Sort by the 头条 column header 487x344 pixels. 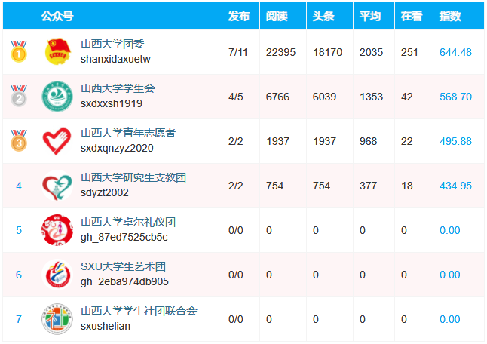coord(323,16)
